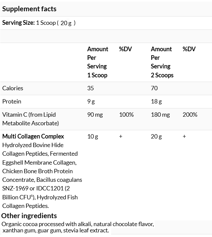Click the 10 g collagen amount
The height and width of the screenshot is (237, 212).
click(x=93, y=137)
